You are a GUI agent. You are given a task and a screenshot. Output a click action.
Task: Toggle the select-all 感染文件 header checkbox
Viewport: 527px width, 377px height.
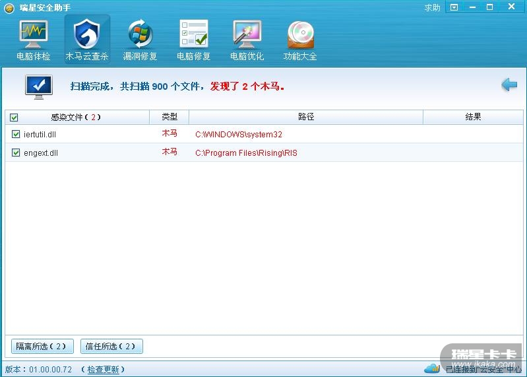tap(14, 118)
